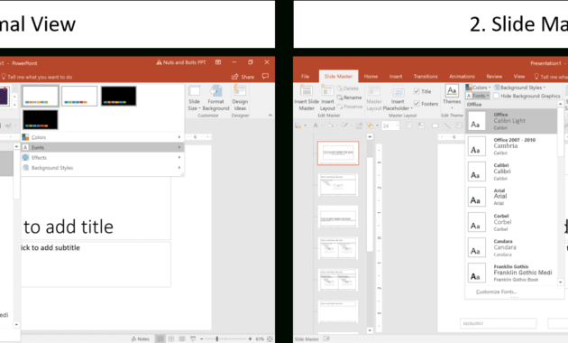The height and width of the screenshot is (343, 568).
Task: Click the subtitle placeholder text
Action: pyautogui.click(x=50, y=247)
